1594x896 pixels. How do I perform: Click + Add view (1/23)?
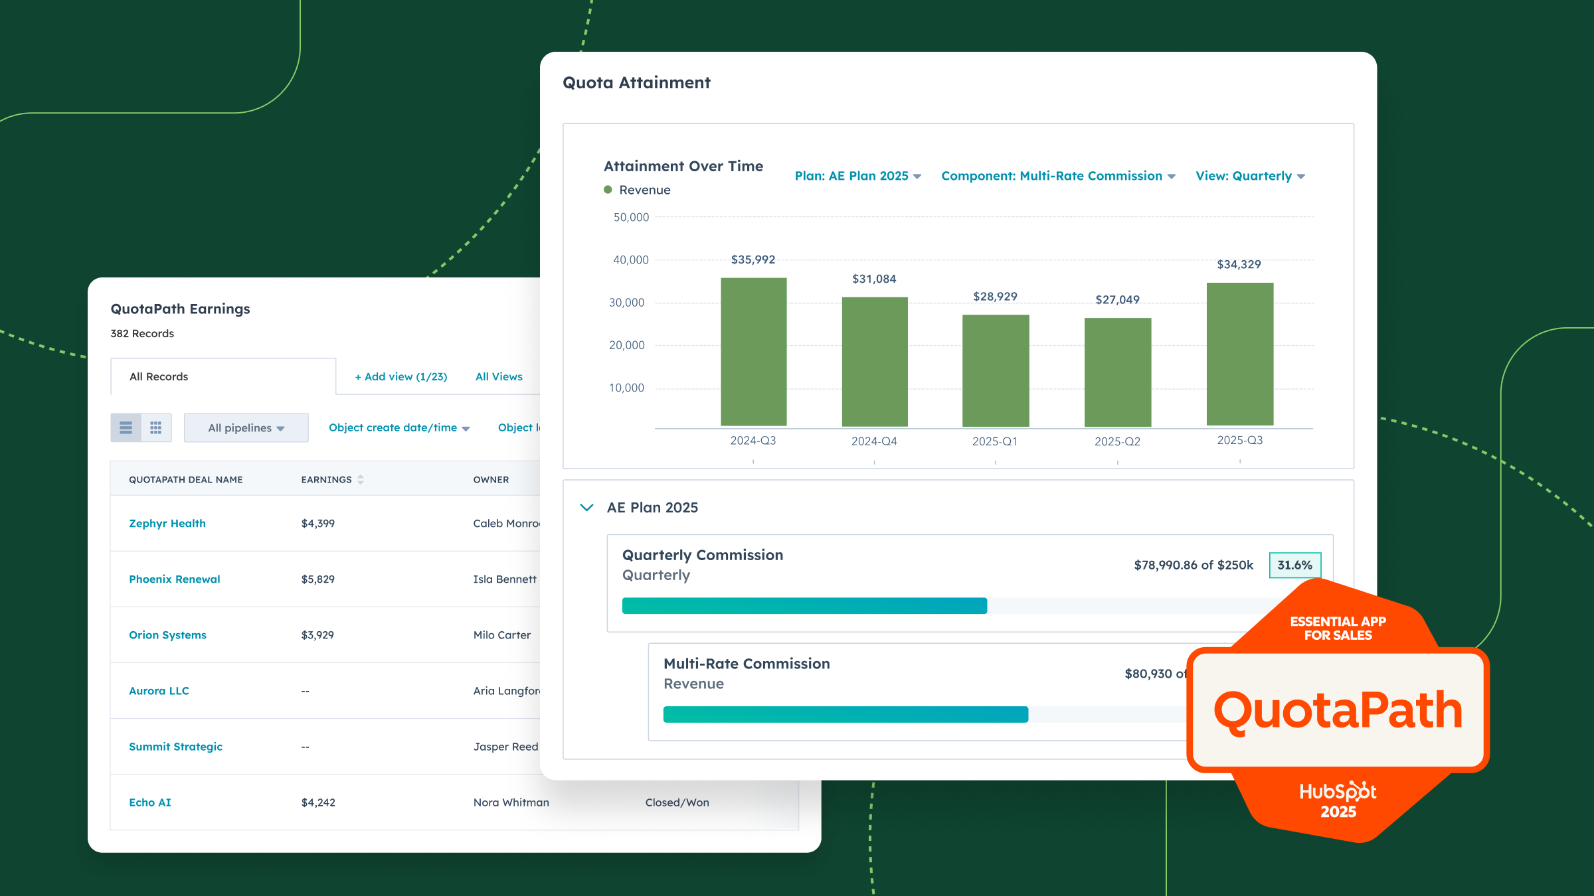(x=401, y=376)
